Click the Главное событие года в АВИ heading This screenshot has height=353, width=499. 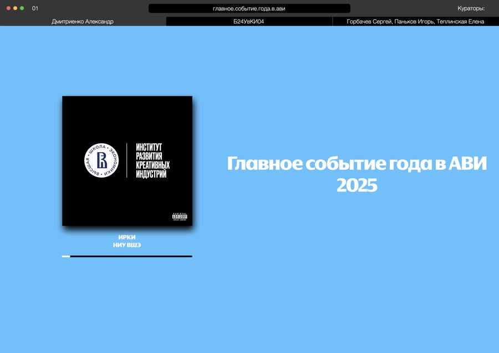[357, 163]
